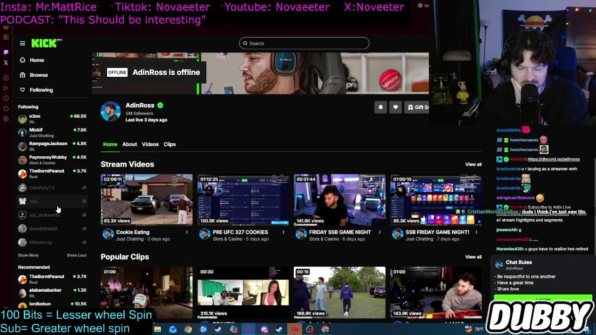Open File Explorer from the taskbar
Screen dimensions: 596x335
[x=157, y=329]
